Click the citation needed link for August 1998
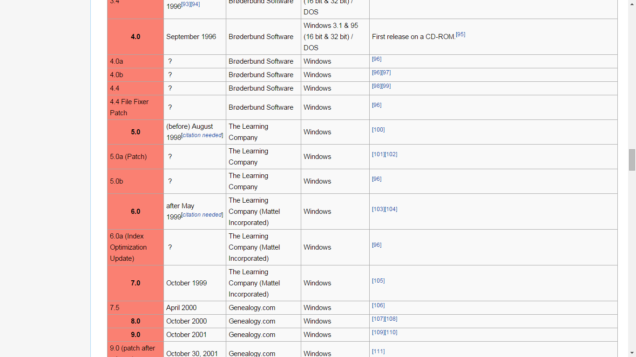Screen dimensions: 636x357 (202, 135)
